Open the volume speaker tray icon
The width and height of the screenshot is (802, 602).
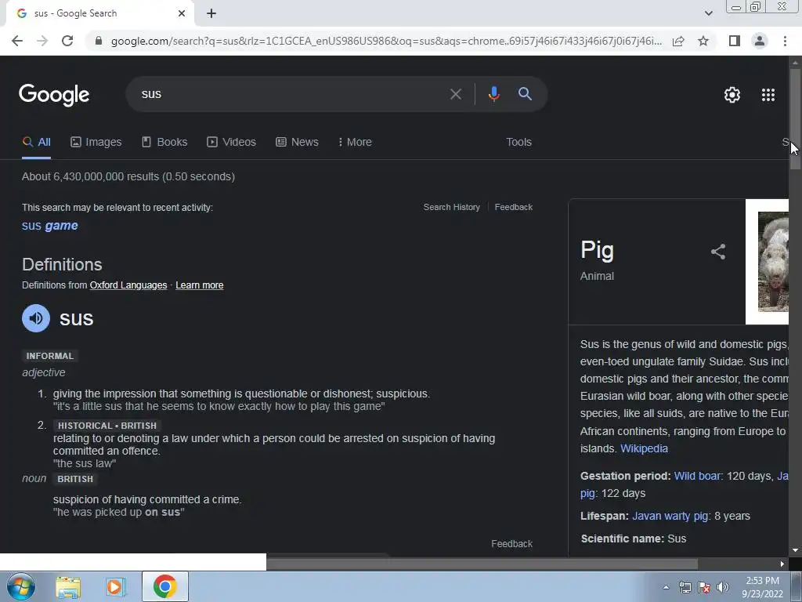pyautogui.click(x=723, y=588)
